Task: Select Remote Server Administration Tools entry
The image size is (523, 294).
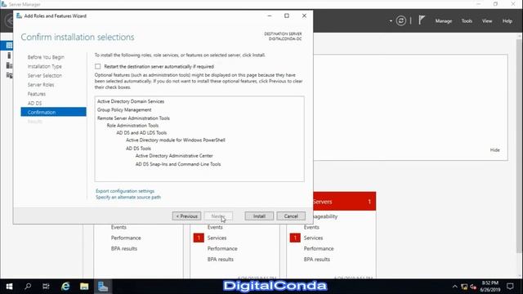Action: [x=133, y=118]
